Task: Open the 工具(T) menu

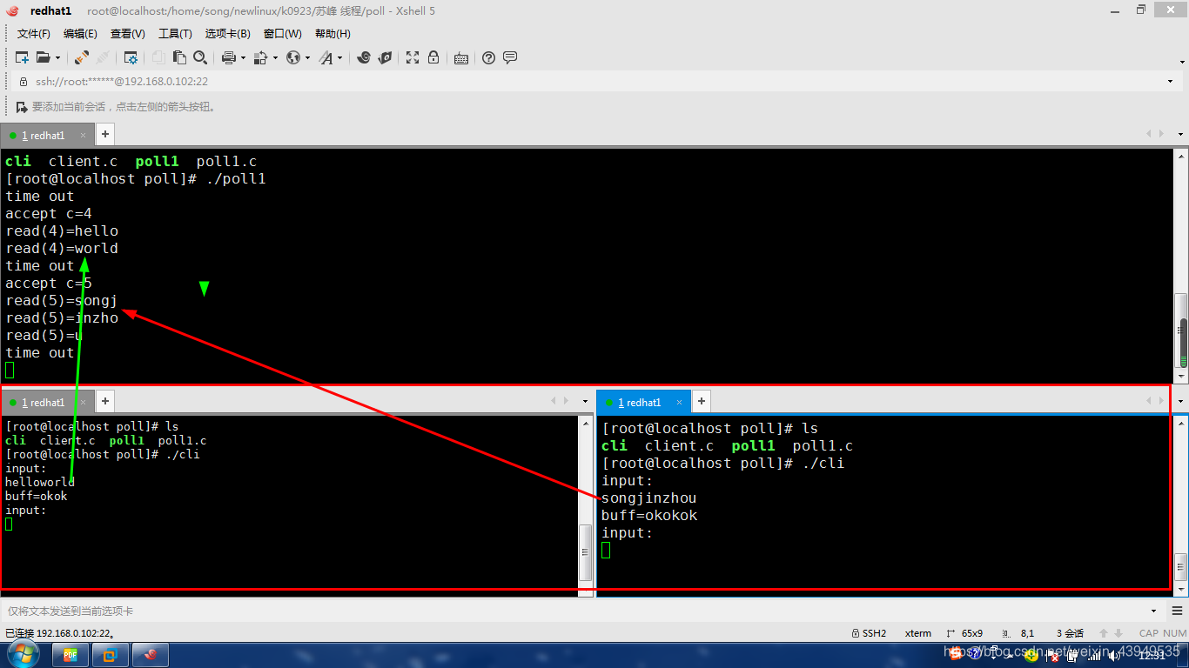Action: point(175,34)
